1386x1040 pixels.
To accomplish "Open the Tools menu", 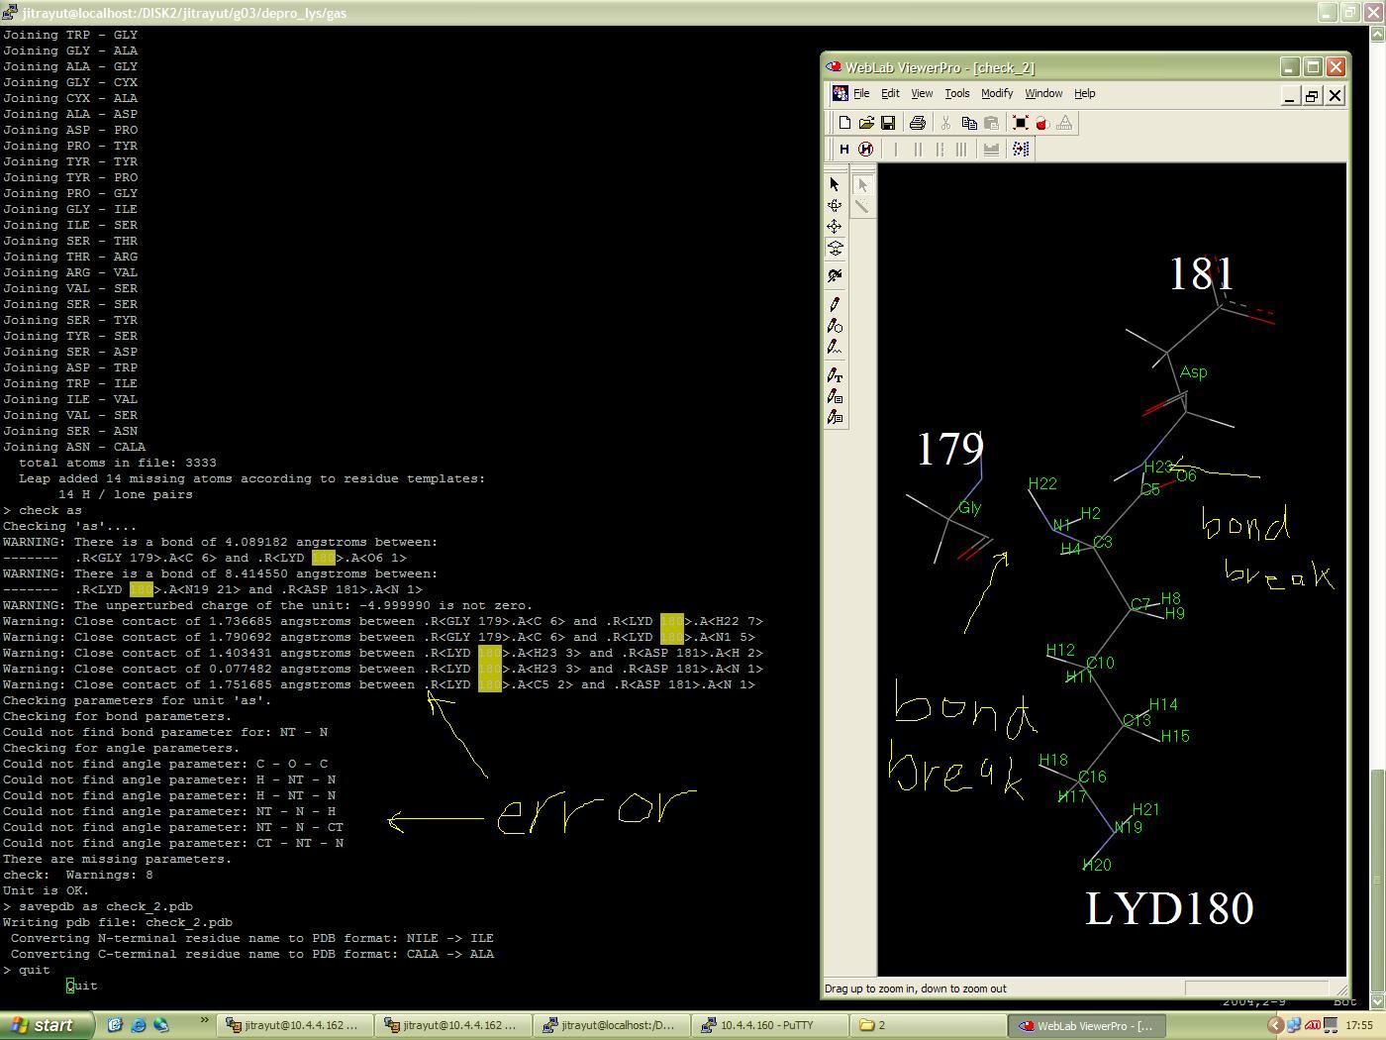I will click(x=956, y=93).
